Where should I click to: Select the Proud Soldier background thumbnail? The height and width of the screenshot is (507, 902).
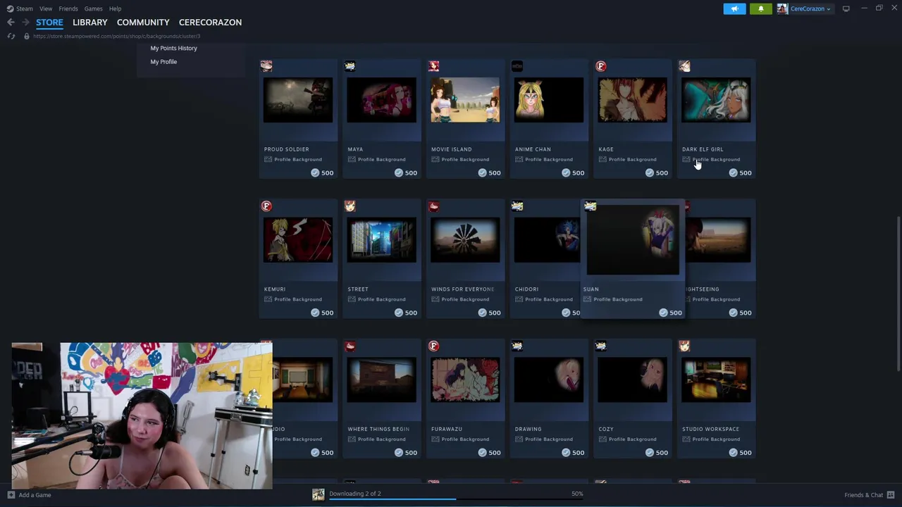(x=298, y=100)
